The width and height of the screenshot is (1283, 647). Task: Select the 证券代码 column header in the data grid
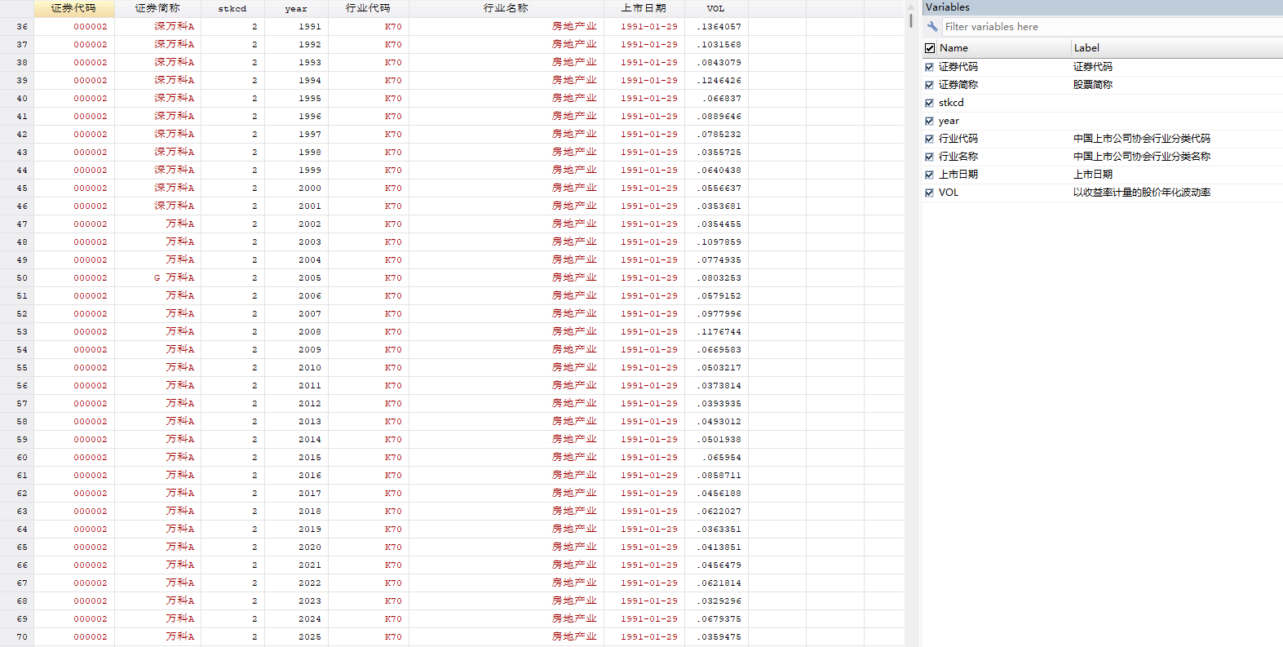coord(73,8)
